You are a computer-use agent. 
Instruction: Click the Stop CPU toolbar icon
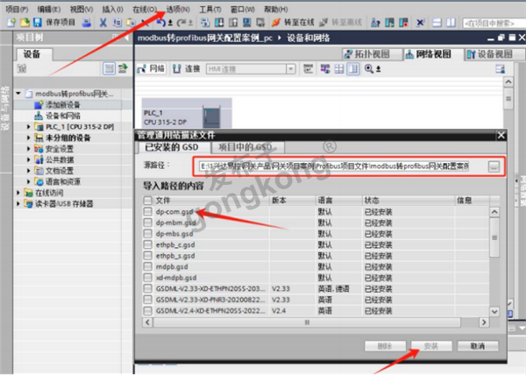coord(403,23)
